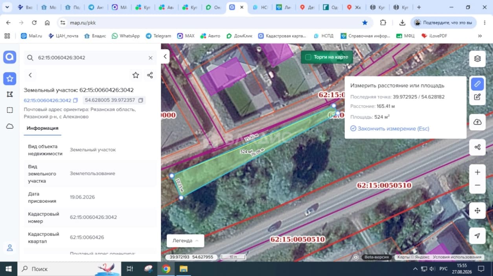Image resolution: width=493 pixels, height=276 pixels.
Task: Open the flag tool in left sidebar
Action: click(10, 94)
